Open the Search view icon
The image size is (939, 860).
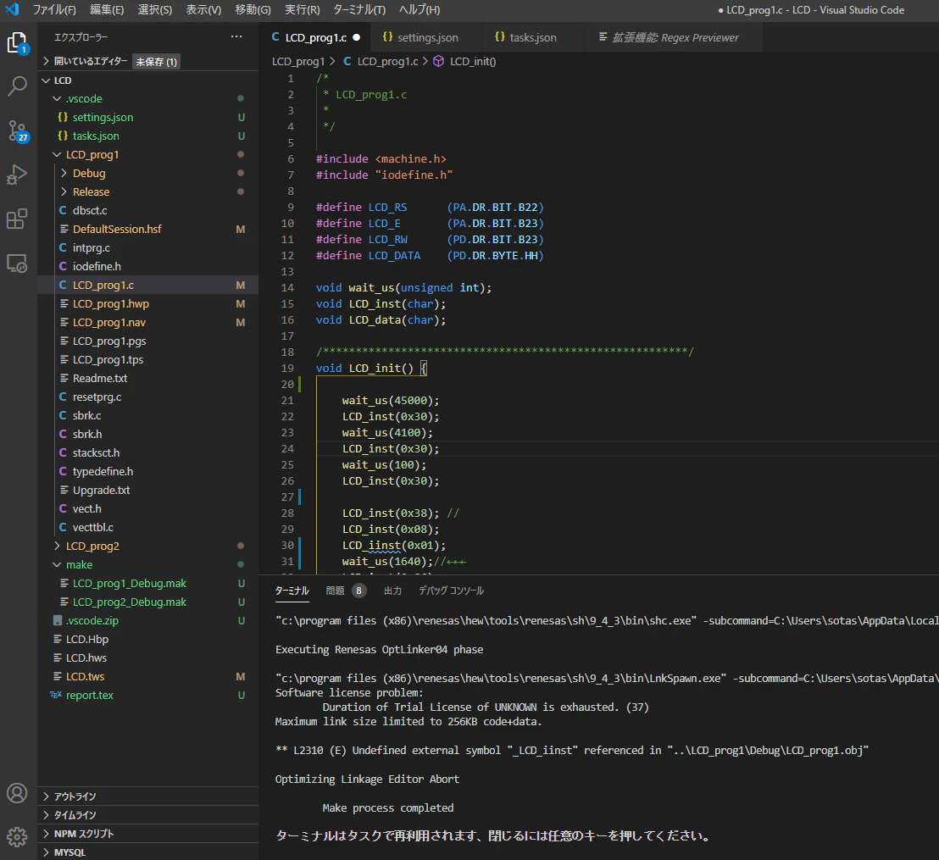pos(17,86)
